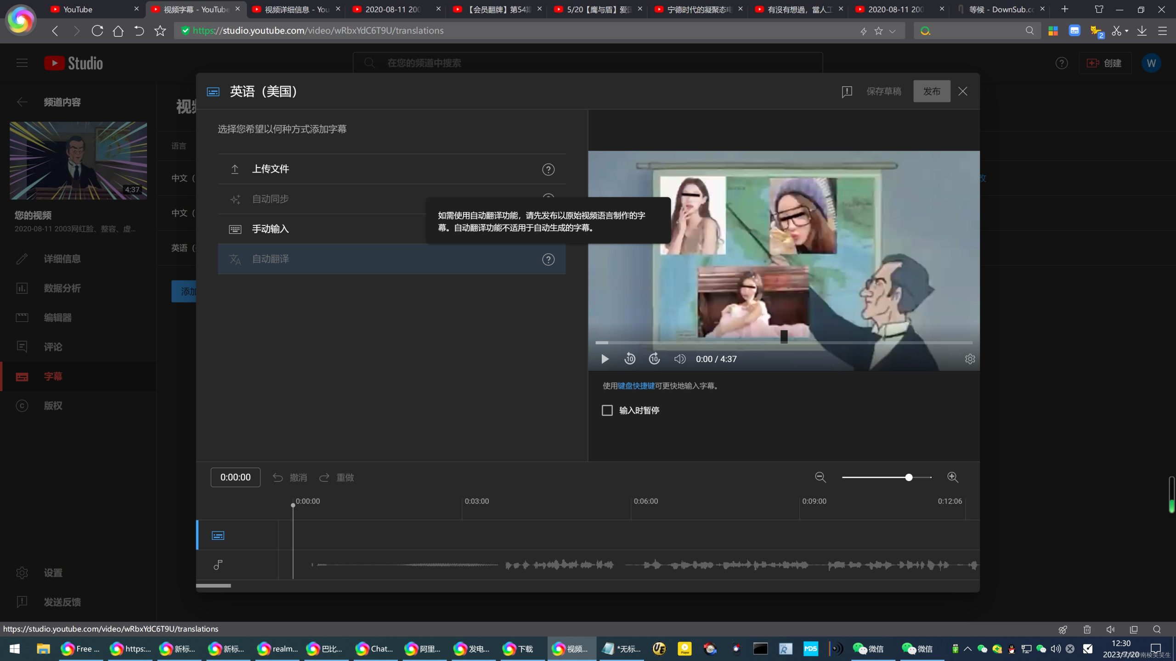Screen dimensions: 1176x661
Task: Click the channel search field
Action: (588, 63)
